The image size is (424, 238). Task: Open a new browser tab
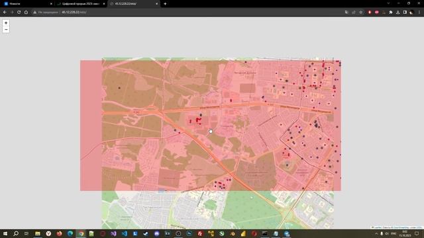pyautogui.click(x=165, y=4)
